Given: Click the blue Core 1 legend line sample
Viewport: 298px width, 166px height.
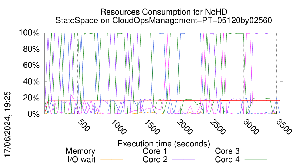Looking at the screenshot, I should coord(184,151).
